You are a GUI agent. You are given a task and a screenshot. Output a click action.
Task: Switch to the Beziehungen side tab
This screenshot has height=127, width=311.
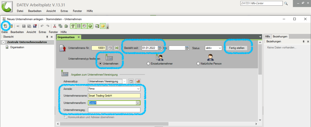click(280, 37)
